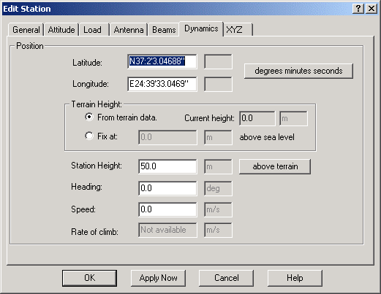
Task: Click the 'Terrain Height:' group label
Action: coord(97,104)
